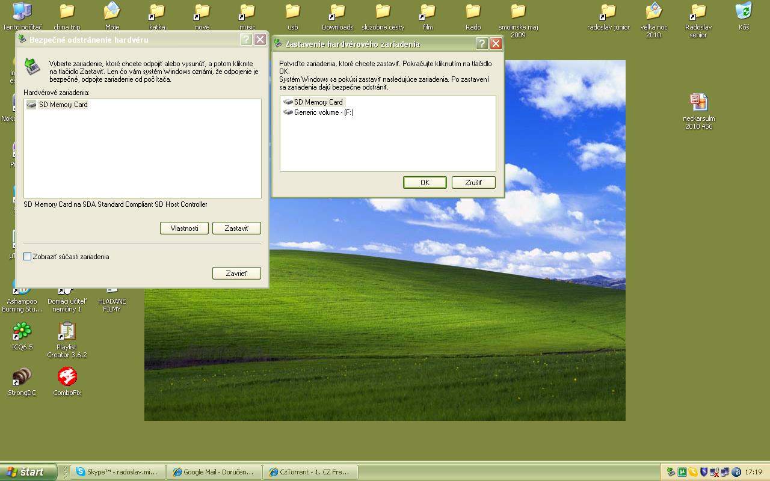The image size is (770, 481).
Task: Open the Štart menu
Action: point(28,472)
